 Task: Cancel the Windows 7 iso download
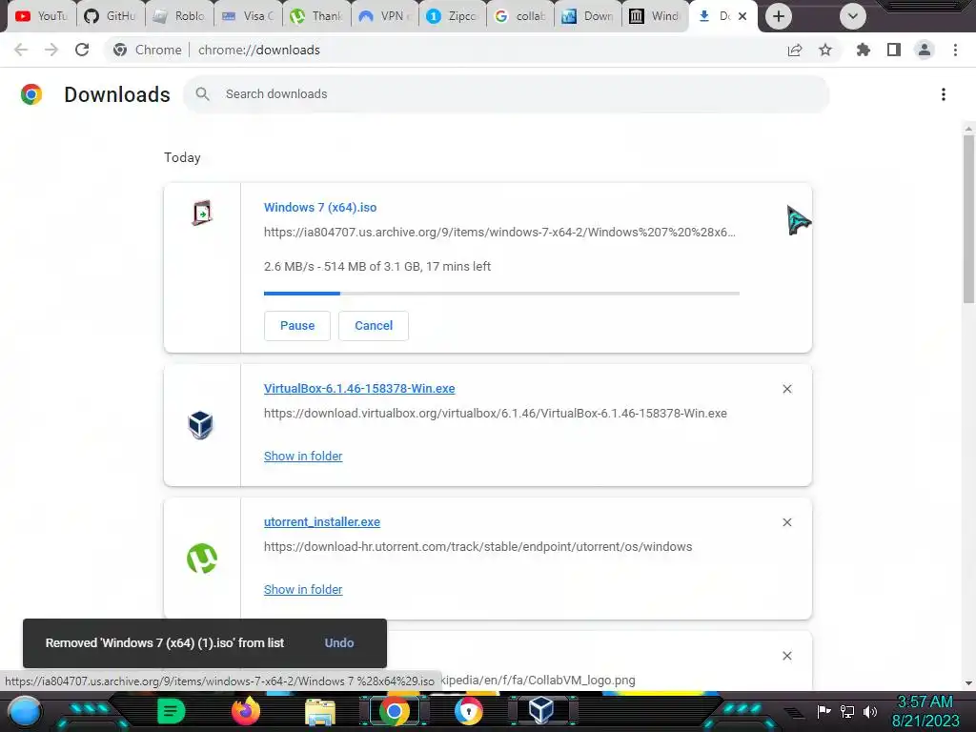[x=374, y=326]
